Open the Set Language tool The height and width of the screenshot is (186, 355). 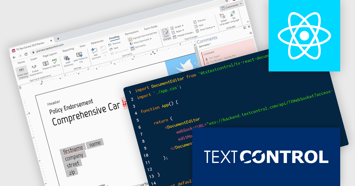click(x=234, y=17)
